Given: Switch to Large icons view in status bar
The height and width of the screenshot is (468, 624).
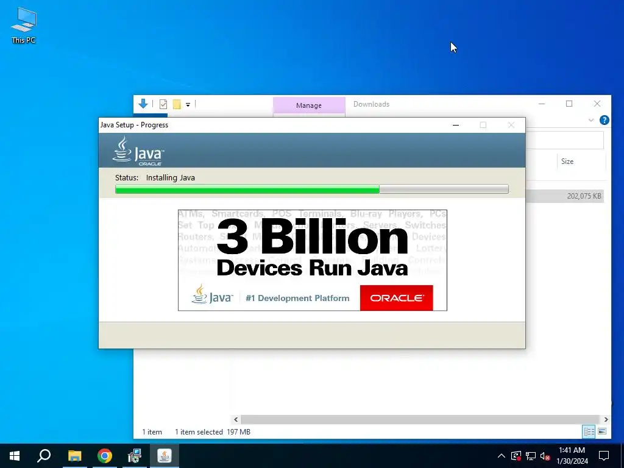Looking at the screenshot, I should (602, 432).
